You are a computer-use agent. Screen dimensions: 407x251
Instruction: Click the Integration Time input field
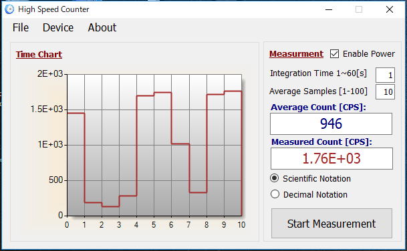tap(385, 75)
